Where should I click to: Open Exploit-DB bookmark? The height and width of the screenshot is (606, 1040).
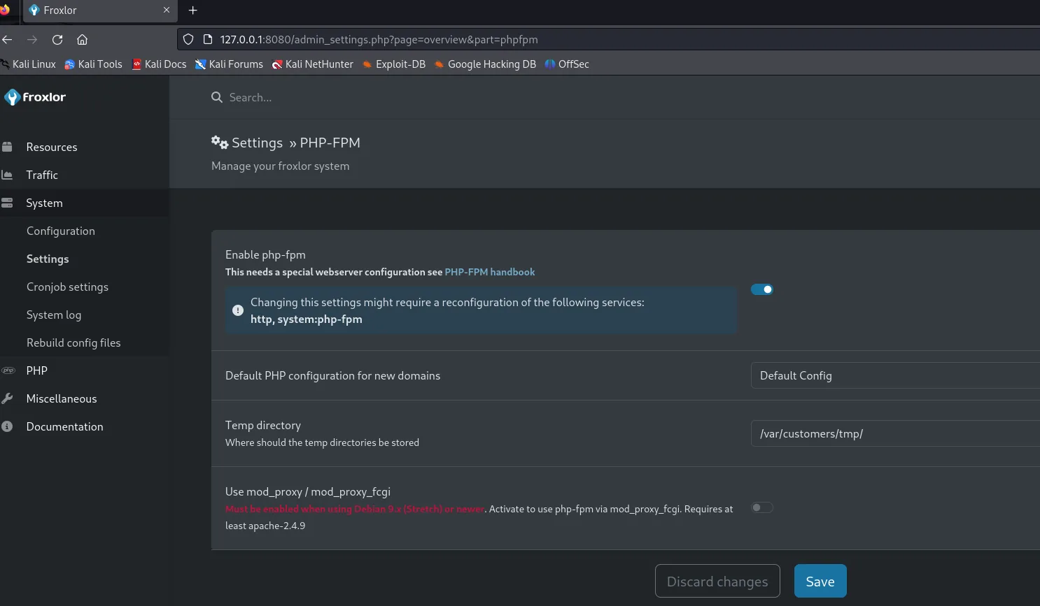click(x=393, y=64)
